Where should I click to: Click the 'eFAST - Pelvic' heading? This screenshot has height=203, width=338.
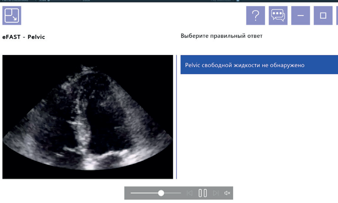24,37
